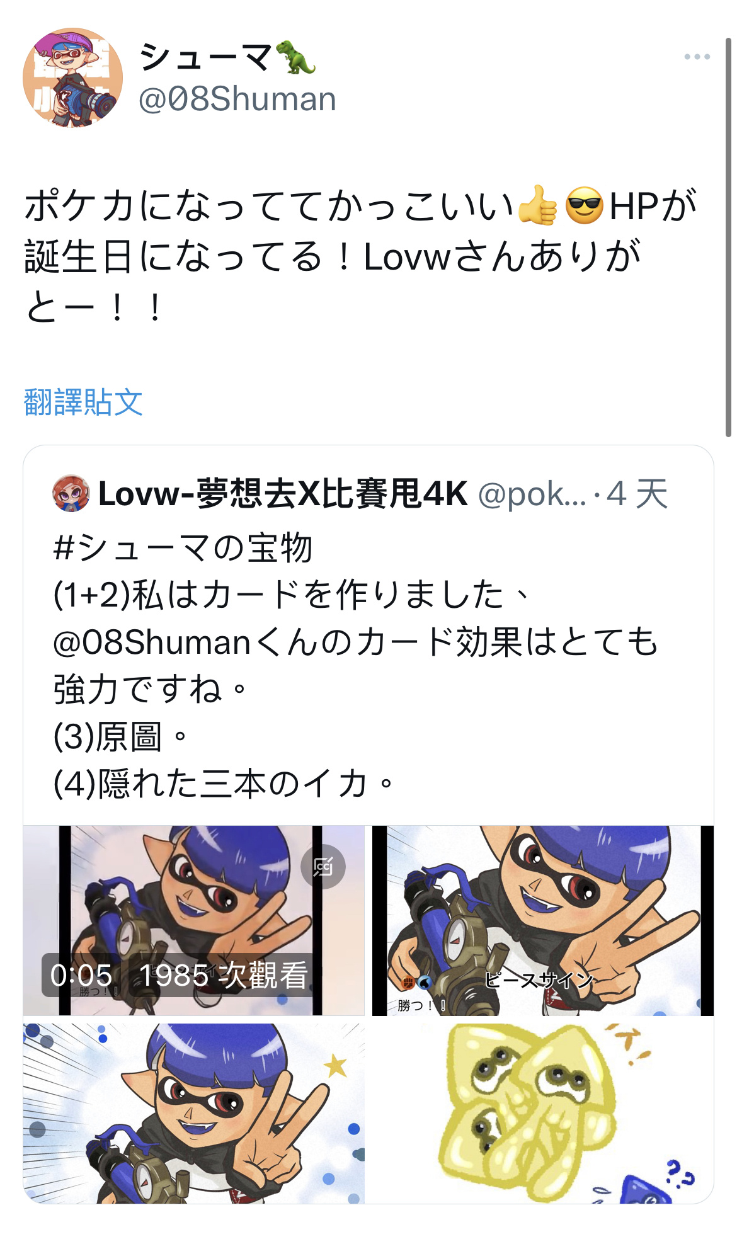
Task: Open the yellow squids image
Action: tap(543, 1113)
